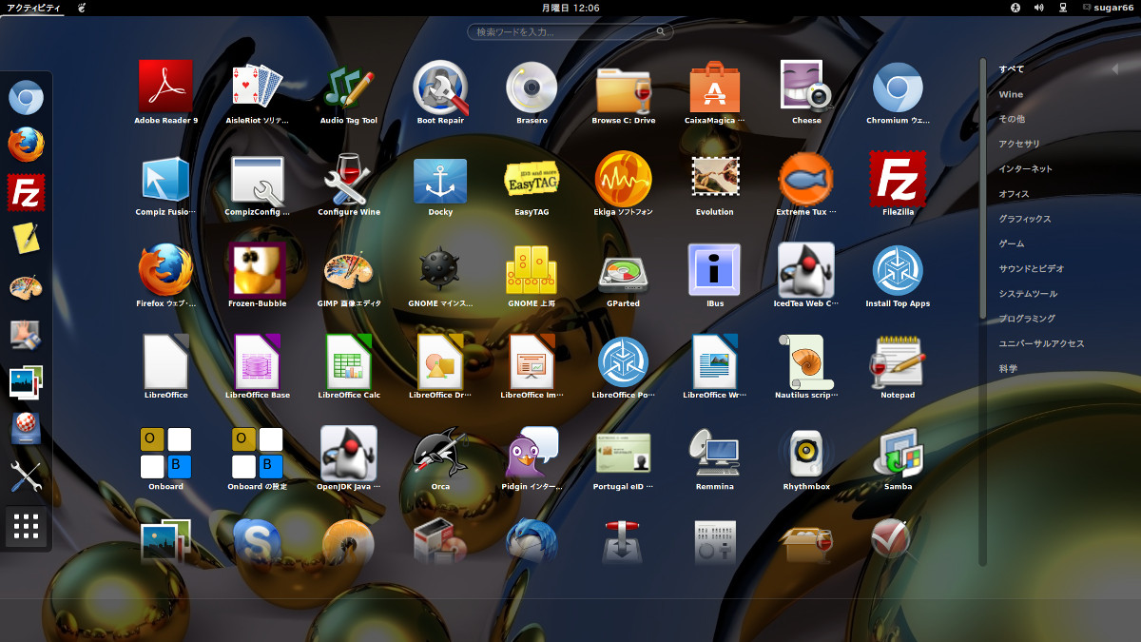Open GIMP image editor
Viewport: 1141px width, 642px height.
(349, 269)
